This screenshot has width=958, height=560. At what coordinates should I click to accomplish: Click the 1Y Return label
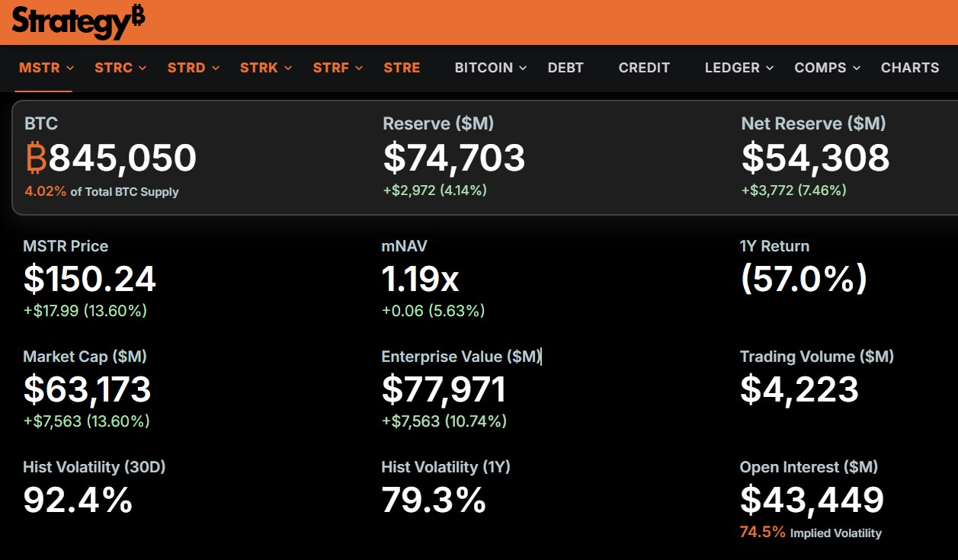point(774,246)
